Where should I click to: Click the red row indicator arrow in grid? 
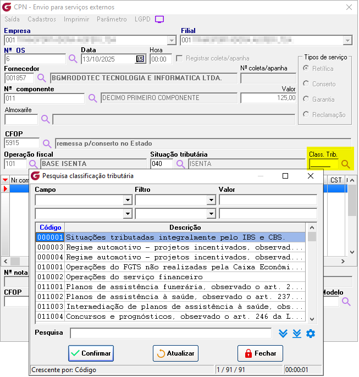click(x=5, y=188)
